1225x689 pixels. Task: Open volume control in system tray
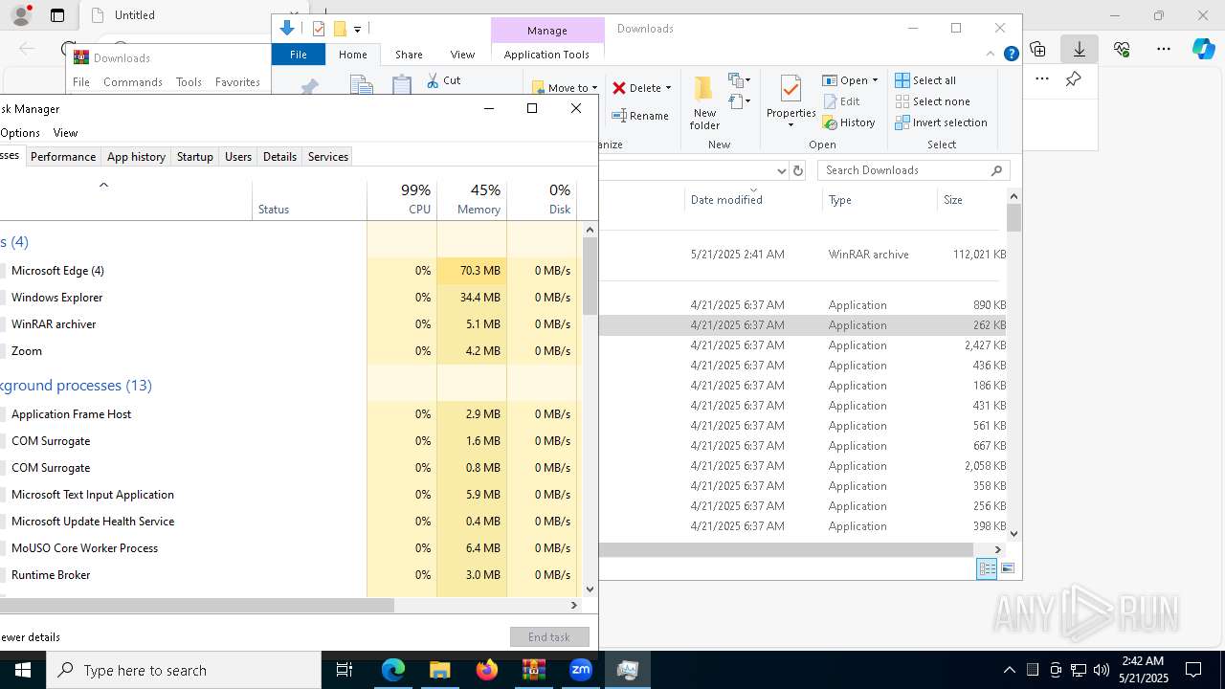(x=1101, y=670)
